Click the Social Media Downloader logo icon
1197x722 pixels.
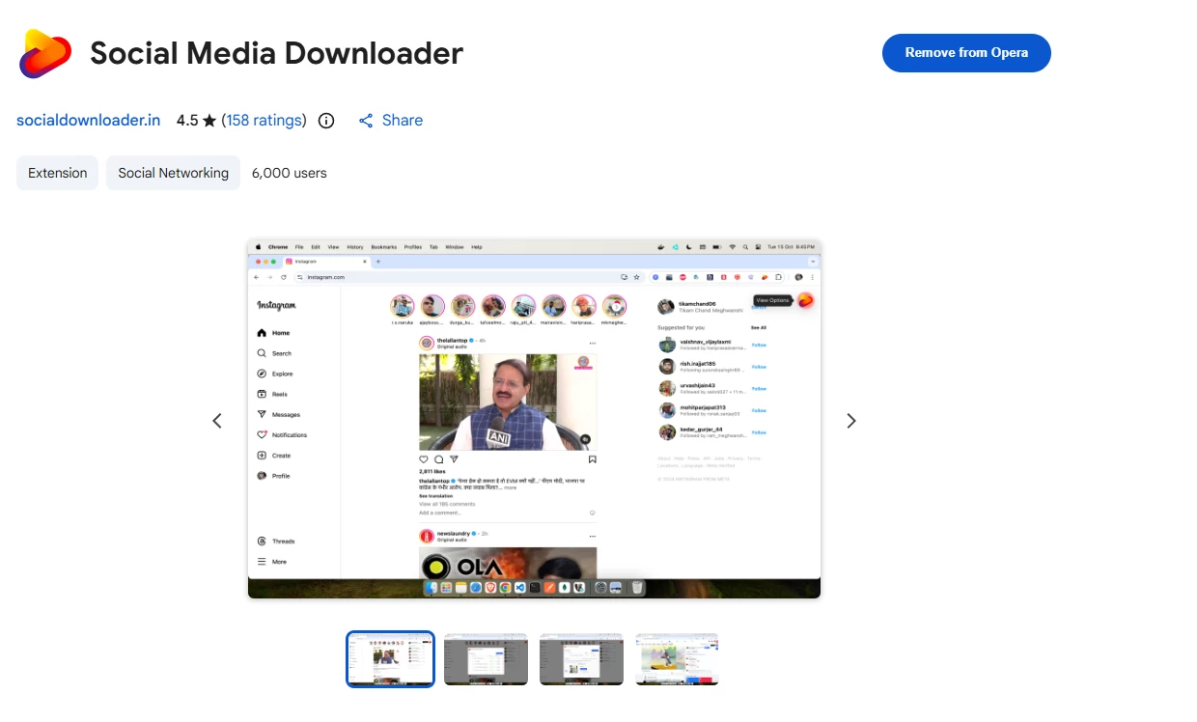[x=45, y=53]
